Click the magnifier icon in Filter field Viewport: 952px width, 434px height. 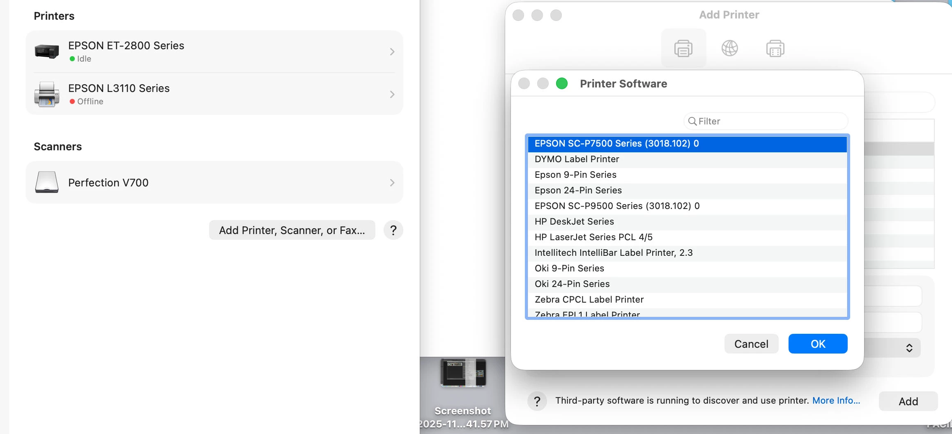(692, 121)
